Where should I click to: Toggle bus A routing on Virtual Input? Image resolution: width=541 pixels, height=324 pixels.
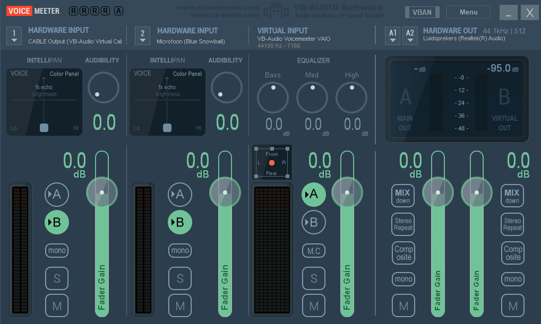point(314,195)
